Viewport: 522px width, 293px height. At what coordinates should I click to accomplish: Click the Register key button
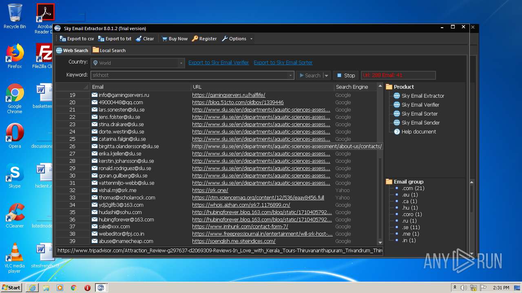coord(204,39)
